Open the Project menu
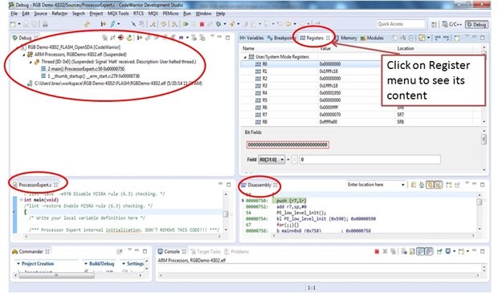This screenshot has height=293, width=498. [96, 14]
